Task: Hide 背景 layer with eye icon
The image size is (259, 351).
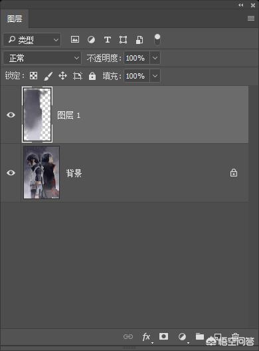Action: pyautogui.click(x=11, y=173)
